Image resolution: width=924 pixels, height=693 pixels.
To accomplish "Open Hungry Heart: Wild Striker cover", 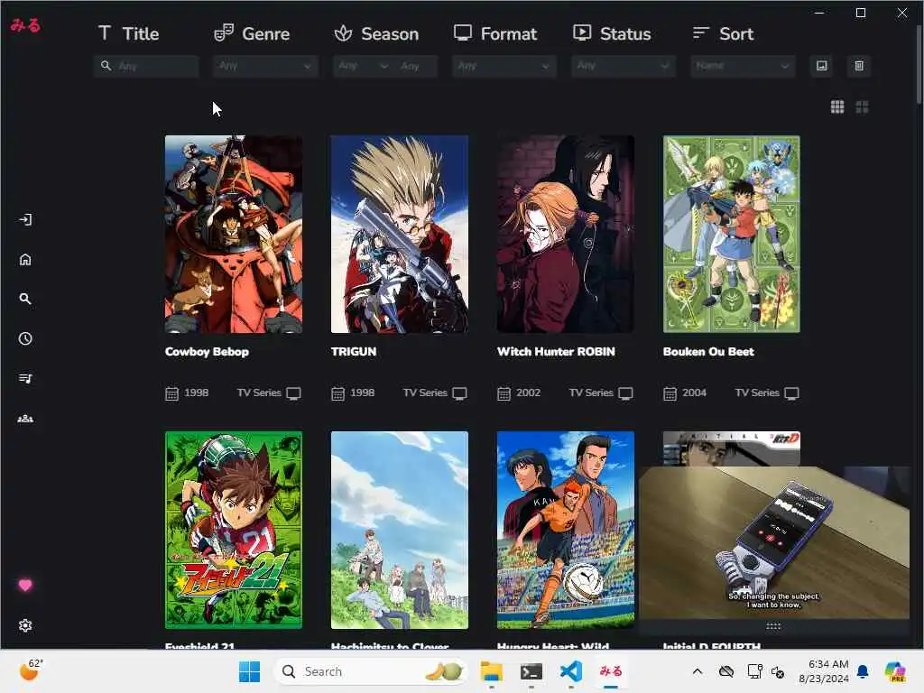I will [x=566, y=530].
